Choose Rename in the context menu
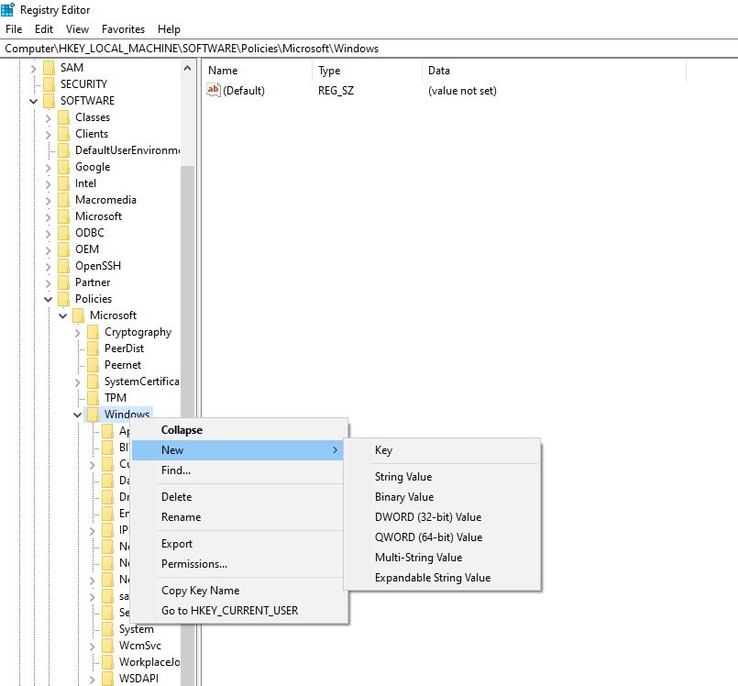 239,517
